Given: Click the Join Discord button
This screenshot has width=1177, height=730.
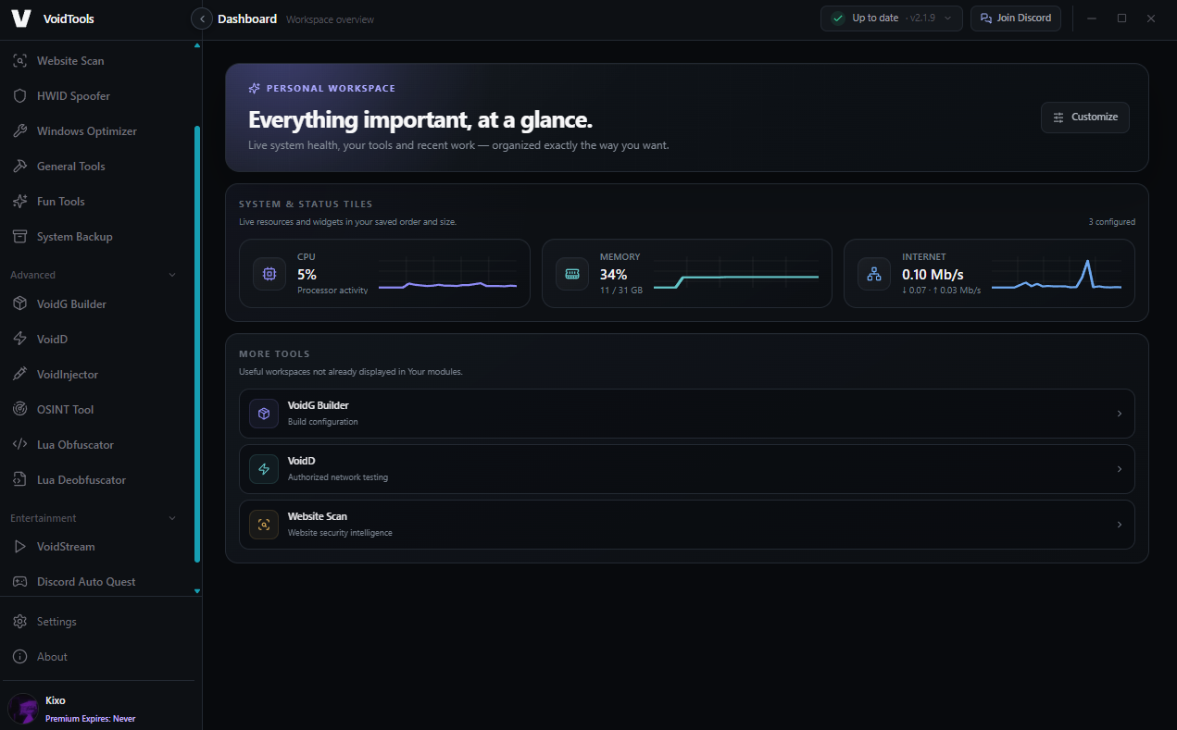Looking at the screenshot, I should click(1016, 19).
